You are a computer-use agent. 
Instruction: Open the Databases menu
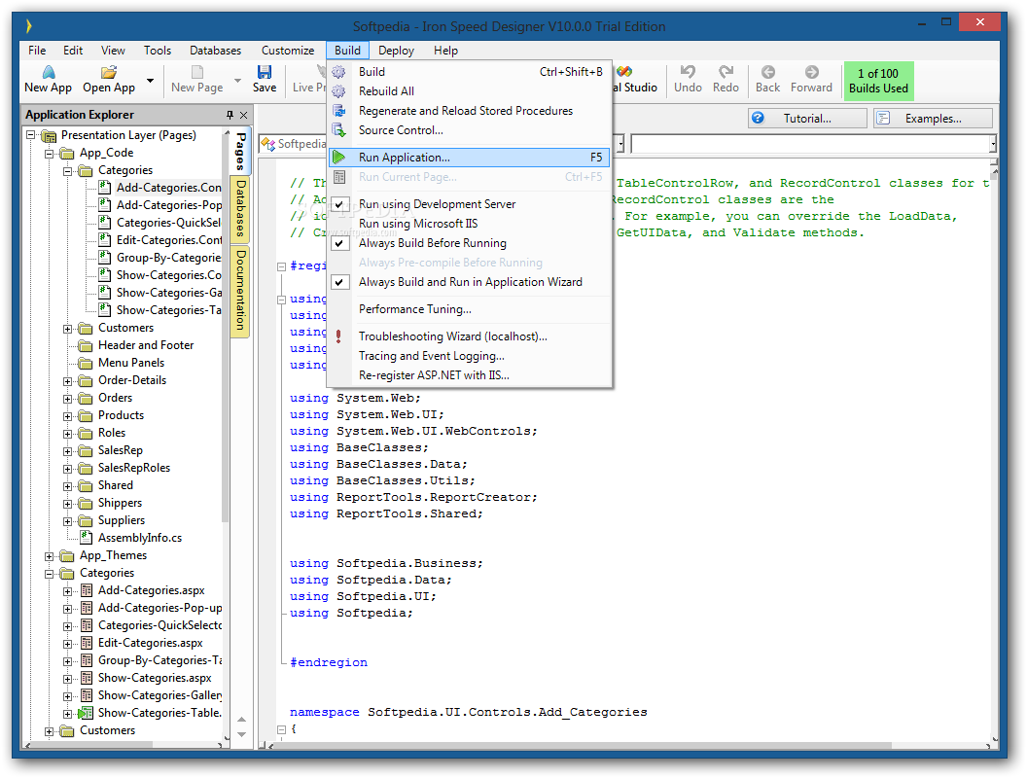coord(216,51)
